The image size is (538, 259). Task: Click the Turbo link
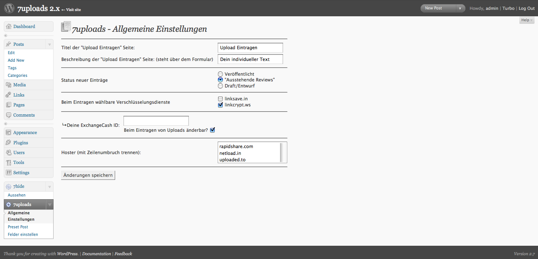click(x=508, y=8)
